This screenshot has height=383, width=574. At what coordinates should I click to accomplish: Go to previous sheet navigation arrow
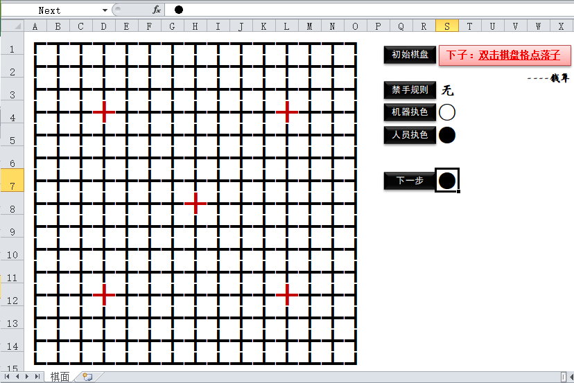[17, 376]
